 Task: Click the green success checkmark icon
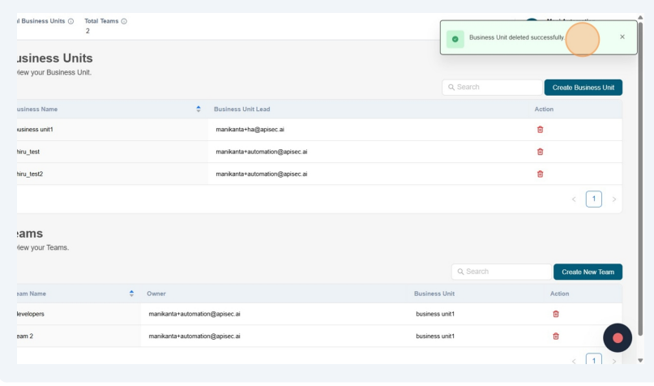(455, 38)
